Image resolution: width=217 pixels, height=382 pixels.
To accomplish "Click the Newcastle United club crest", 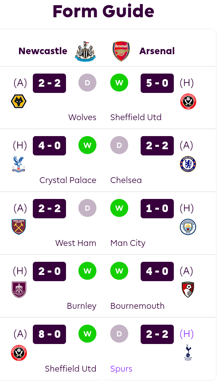I will (x=85, y=51).
